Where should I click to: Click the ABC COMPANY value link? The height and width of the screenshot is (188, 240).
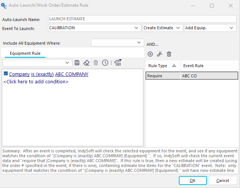(x=72, y=74)
